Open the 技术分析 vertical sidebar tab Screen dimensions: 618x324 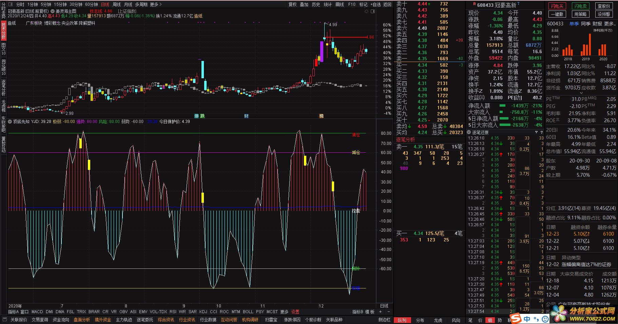click(3, 31)
